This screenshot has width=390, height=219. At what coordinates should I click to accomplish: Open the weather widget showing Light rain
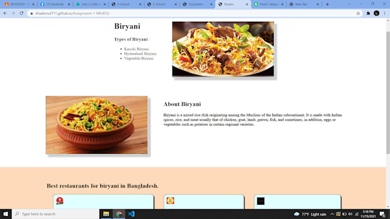click(310, 214)
